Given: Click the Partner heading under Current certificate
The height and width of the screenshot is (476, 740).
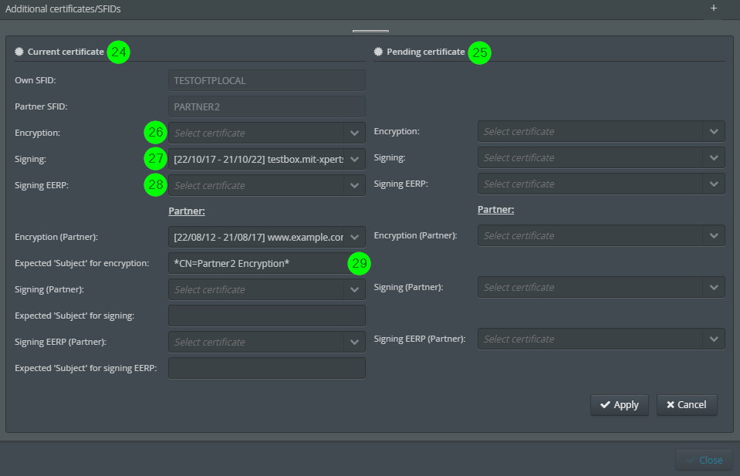Looking at the screenshot, I should [187, 211].
